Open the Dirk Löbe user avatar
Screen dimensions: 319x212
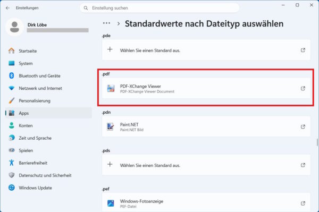click(15, 27)
